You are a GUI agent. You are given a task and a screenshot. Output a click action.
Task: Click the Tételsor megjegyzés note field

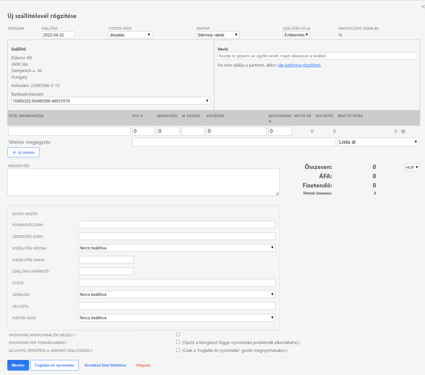(x=234, y=142)
